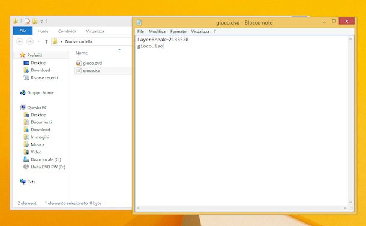The height and width of the screenshot is (226, 366).
Task: Open the Modifica menu in Notepad
Action: tap(157, 31)
